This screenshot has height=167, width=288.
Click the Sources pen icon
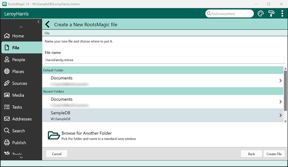(7, 83)
